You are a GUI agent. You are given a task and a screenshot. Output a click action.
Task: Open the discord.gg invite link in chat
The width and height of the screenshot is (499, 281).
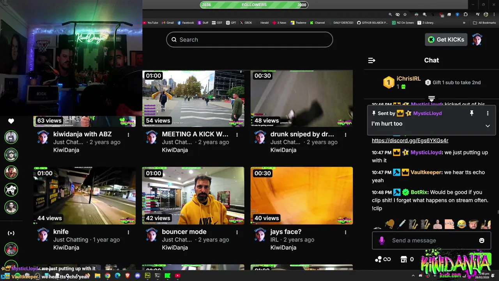410,140
